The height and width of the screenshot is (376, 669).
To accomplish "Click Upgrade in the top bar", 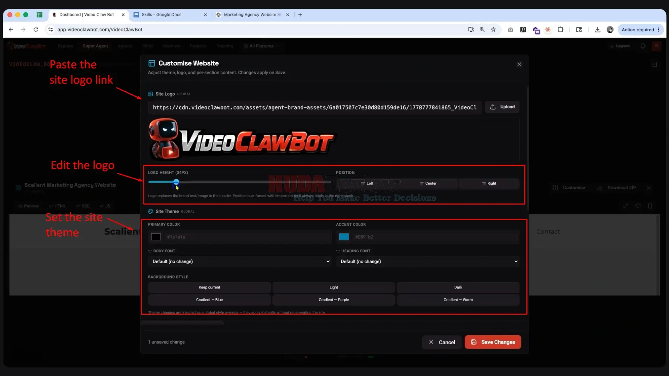I will click(x=620, y=46).
